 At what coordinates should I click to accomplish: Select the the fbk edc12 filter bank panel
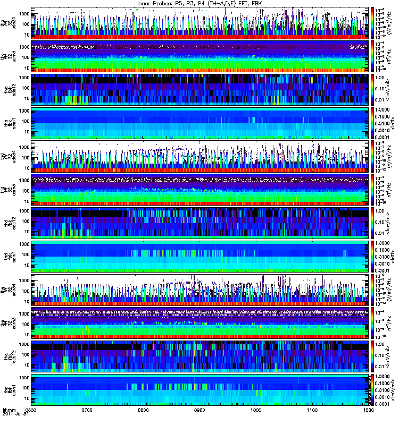(x=200, y=356)
